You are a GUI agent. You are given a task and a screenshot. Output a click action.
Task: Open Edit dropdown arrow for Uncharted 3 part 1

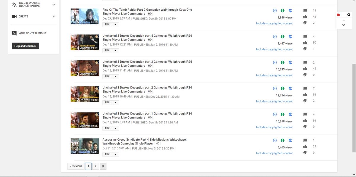115,128
